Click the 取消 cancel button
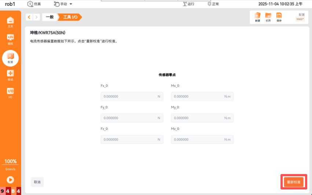Image resolution: width=312 pixels, height=195 pixels. click(x=37, y=182)
